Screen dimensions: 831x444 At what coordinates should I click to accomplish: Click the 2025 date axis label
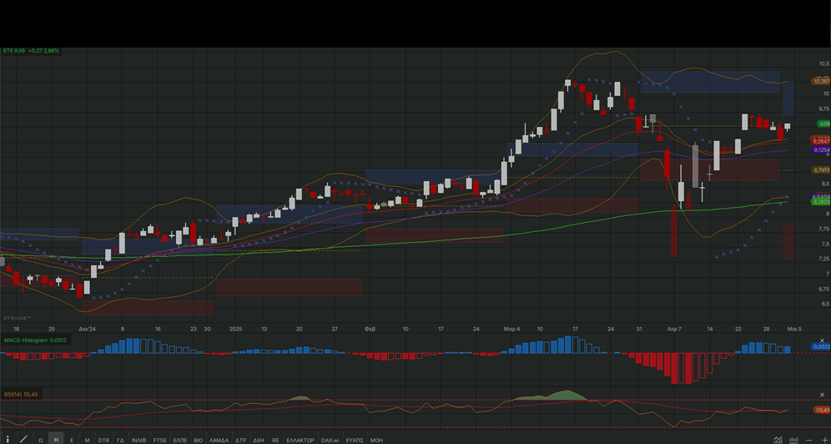pyautogui.click(x=236, y=329)
